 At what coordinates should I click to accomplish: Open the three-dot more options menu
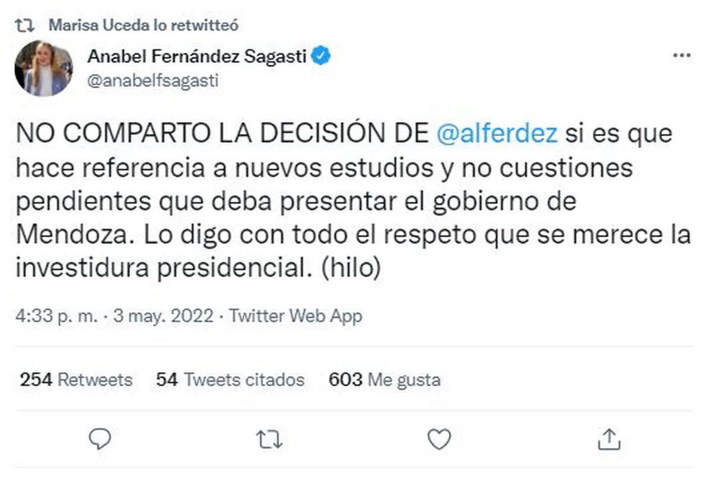[x=681, y=56]
